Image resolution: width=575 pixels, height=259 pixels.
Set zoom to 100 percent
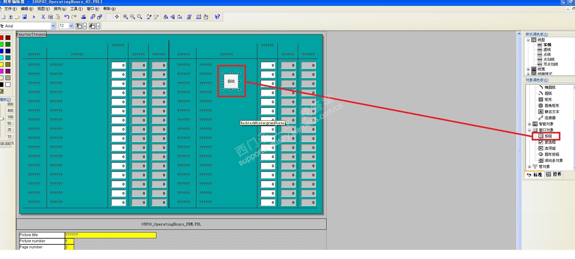(10, 117)
